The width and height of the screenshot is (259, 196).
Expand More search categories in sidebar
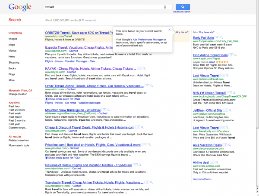[11, 80]
